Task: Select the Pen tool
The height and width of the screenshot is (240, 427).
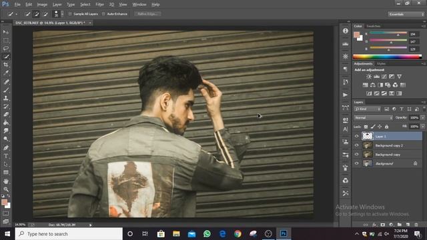Action: pyautogui.click(x=6, y=148)
